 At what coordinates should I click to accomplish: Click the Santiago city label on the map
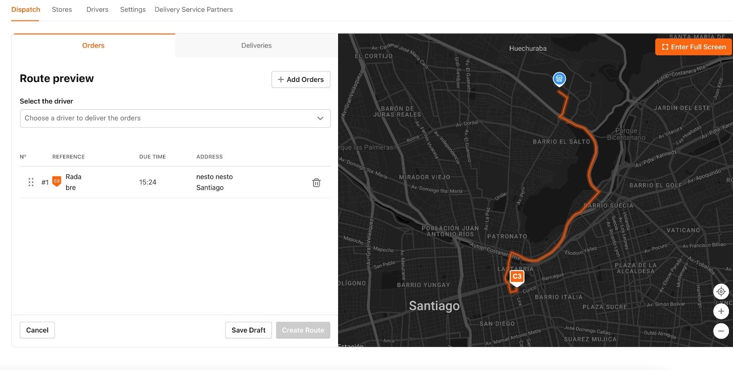click(x=434, y=306)
